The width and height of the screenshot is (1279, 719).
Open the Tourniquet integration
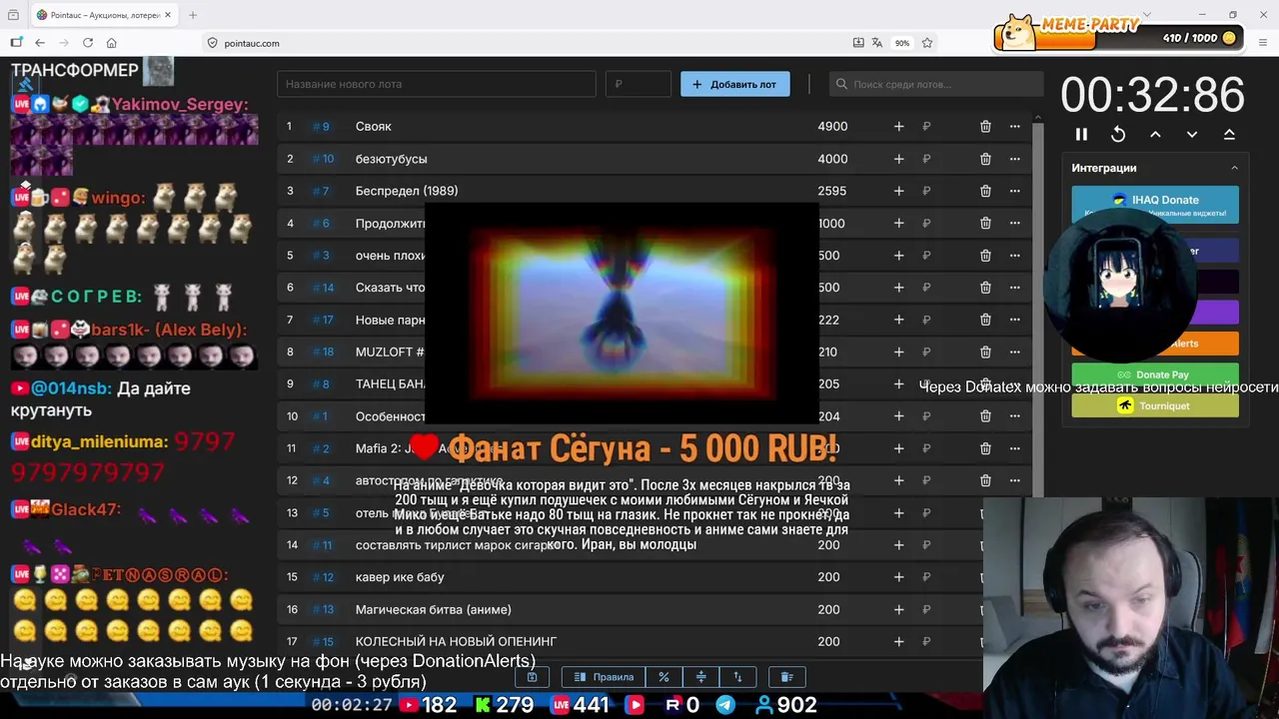click(x=1155, y=405)
